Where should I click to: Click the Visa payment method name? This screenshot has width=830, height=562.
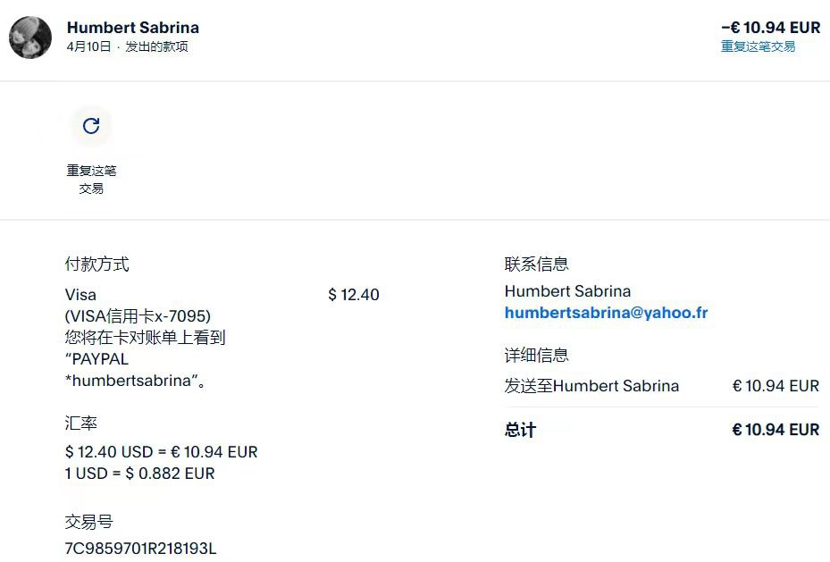[x=80, y=295]
